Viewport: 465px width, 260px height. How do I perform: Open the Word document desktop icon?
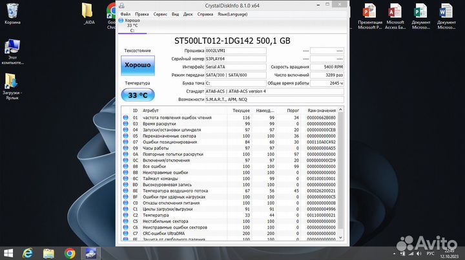(446, 16)
